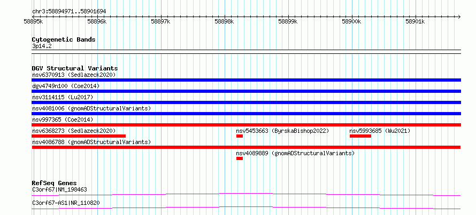Open variant nsv5993685 (Wu2021) label
The height and width of the screenshot is (215, 476).
coord(380,131)
